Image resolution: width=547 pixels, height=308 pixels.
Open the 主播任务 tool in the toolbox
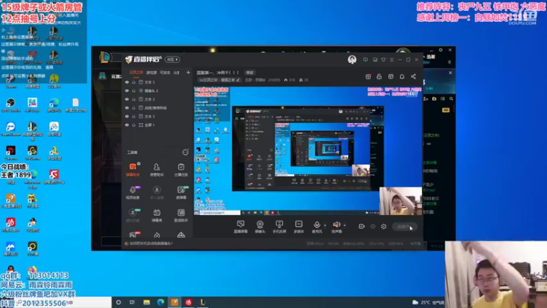pos(181,169)
